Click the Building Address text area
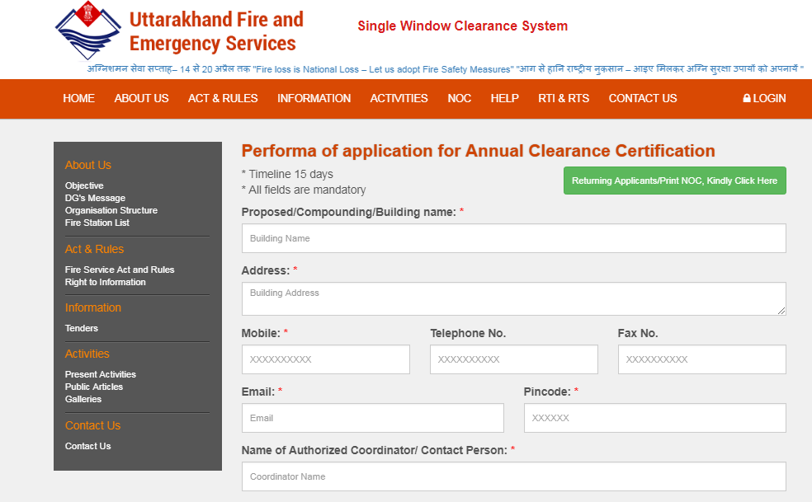812x502 pixels. tap(513, 298)
